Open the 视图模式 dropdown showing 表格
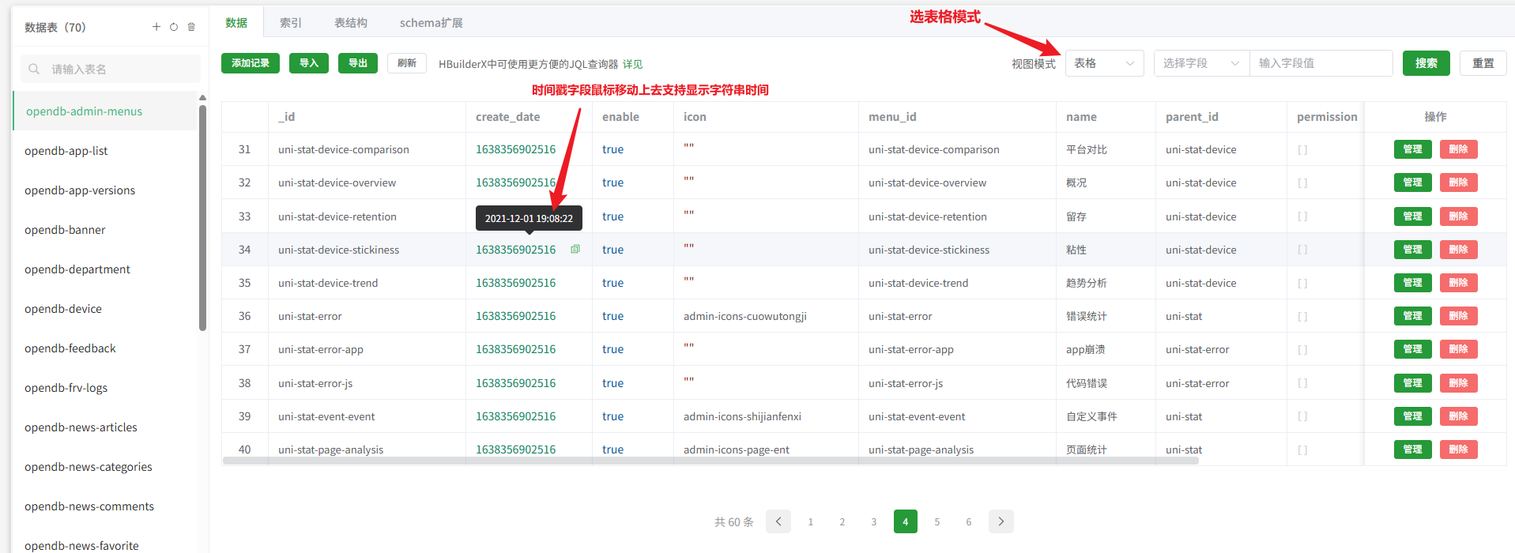This screenshot has width=1515, height=553. coord(1104,63)
